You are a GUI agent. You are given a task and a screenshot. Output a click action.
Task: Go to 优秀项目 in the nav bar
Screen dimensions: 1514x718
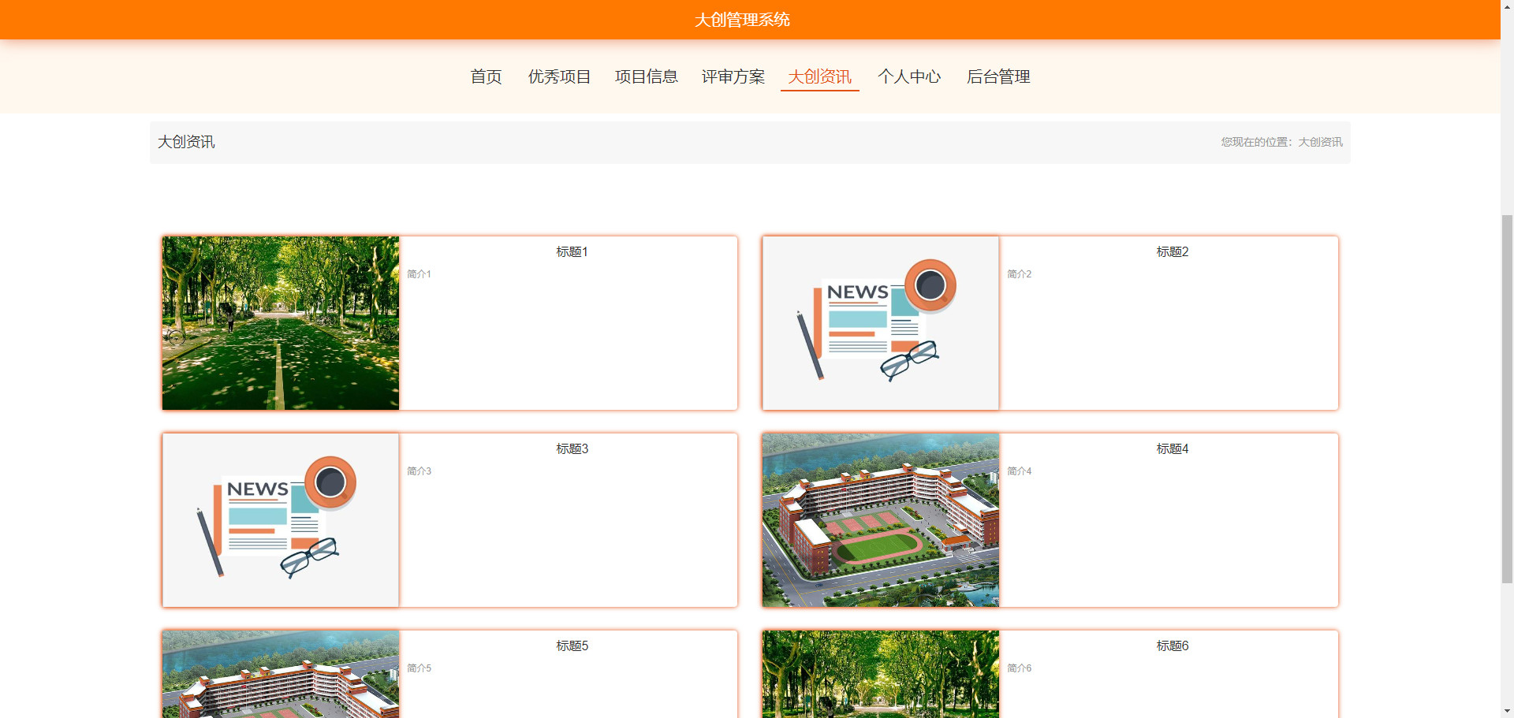pos(559,76)
